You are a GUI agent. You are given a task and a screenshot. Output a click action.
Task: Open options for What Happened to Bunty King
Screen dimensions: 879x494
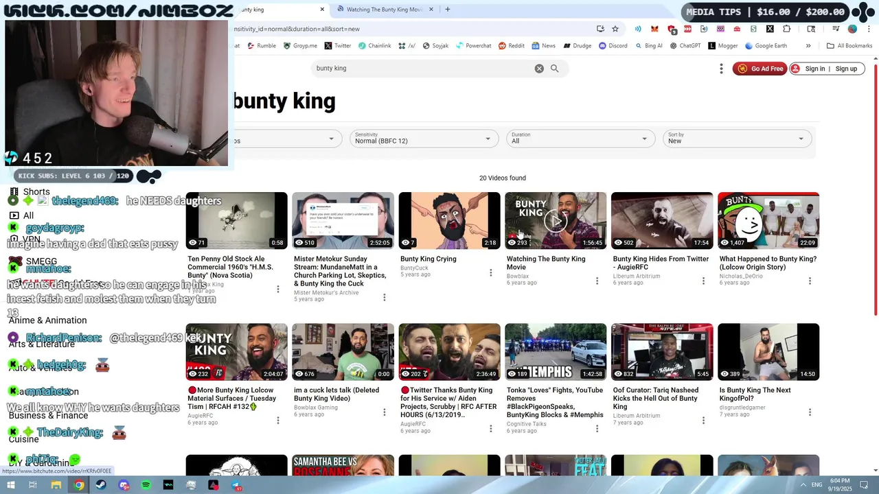click(810, 281)
